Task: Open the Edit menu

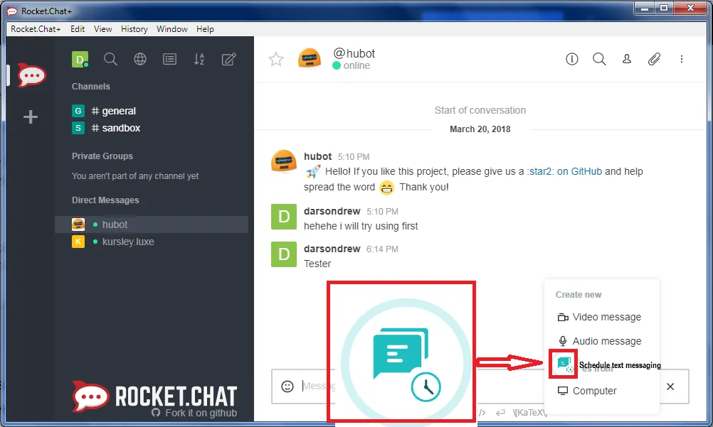Action: [78, 29]
